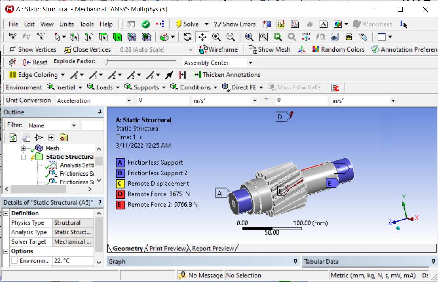Click the Show Errors button
Viewport: 438px width, 282px height.
(x=235, y=24)
